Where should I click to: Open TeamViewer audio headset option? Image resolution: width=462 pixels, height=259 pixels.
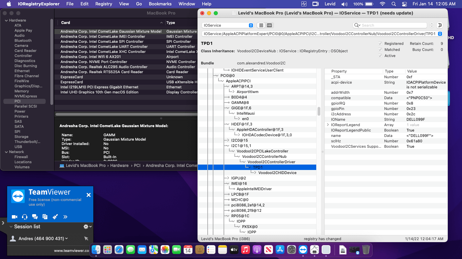(25, 217)
